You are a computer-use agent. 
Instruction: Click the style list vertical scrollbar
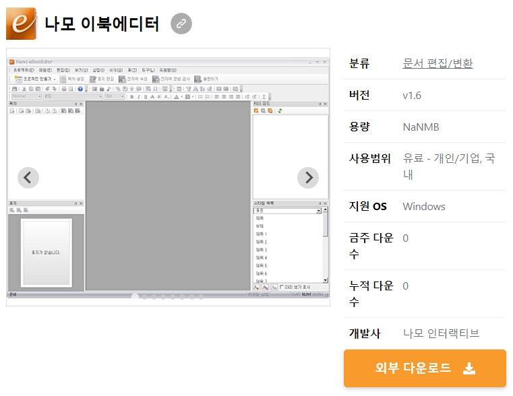coord(325,244)
